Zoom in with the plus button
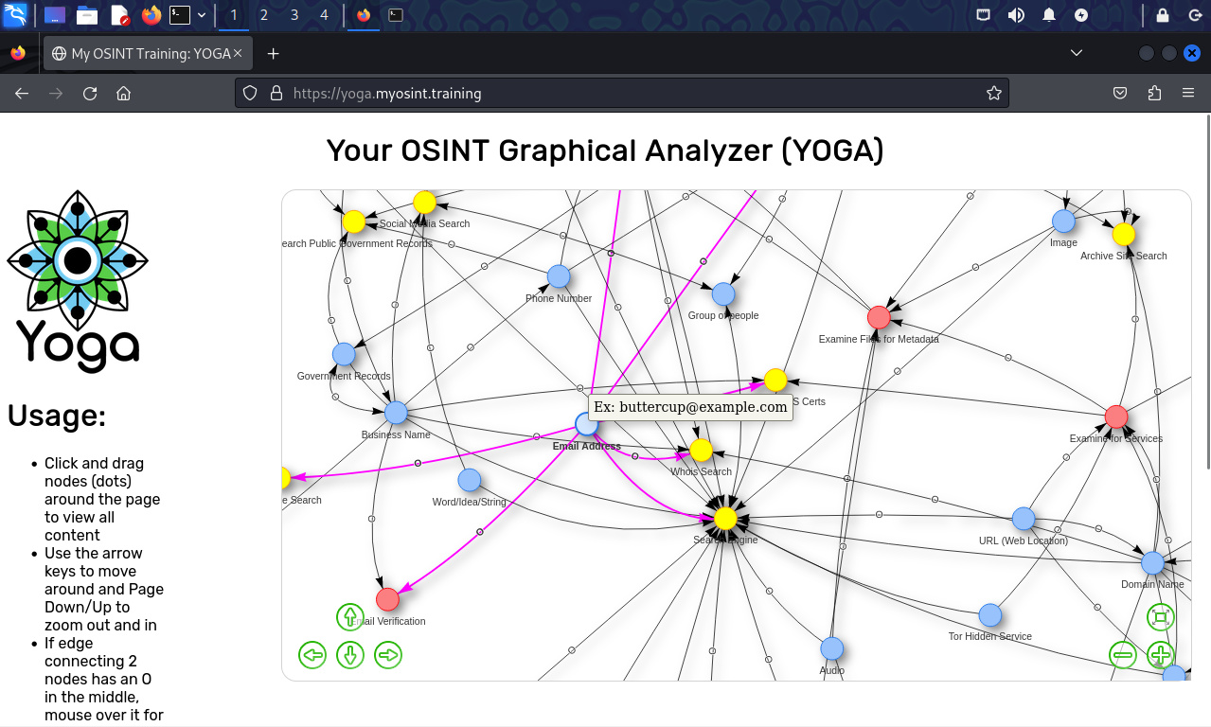The width and height of the screenshot is (1211, 727). (1161, 654)
